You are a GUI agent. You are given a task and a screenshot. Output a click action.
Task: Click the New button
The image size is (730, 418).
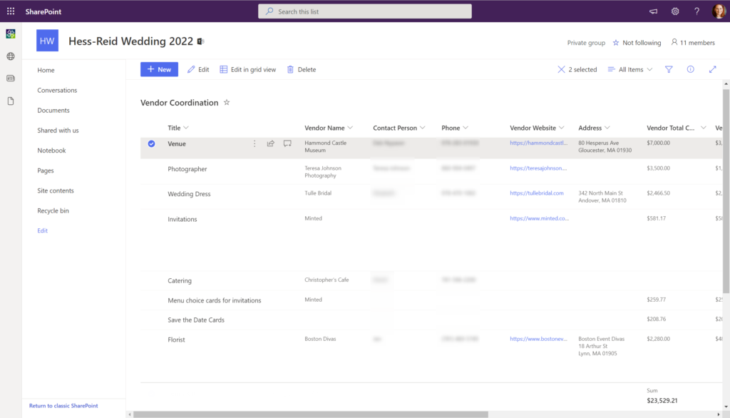(x=159, y=69)
